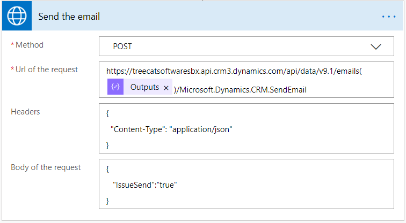The height and width of the screenshot is (223, 406).
Task: Click the Body of the request label
Action: 46,167
